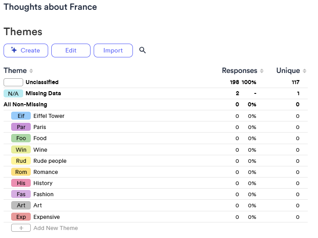Open the History theme row
This screenshot has height=238, width=318.
click(156, 183)
